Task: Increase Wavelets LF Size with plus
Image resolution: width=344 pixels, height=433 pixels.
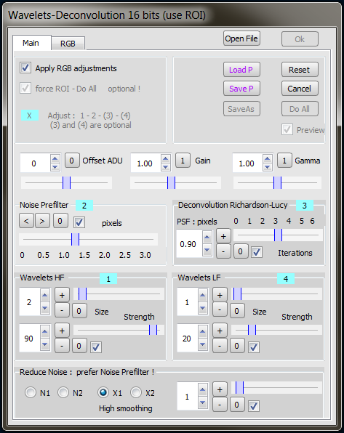Action: point(220,295)
